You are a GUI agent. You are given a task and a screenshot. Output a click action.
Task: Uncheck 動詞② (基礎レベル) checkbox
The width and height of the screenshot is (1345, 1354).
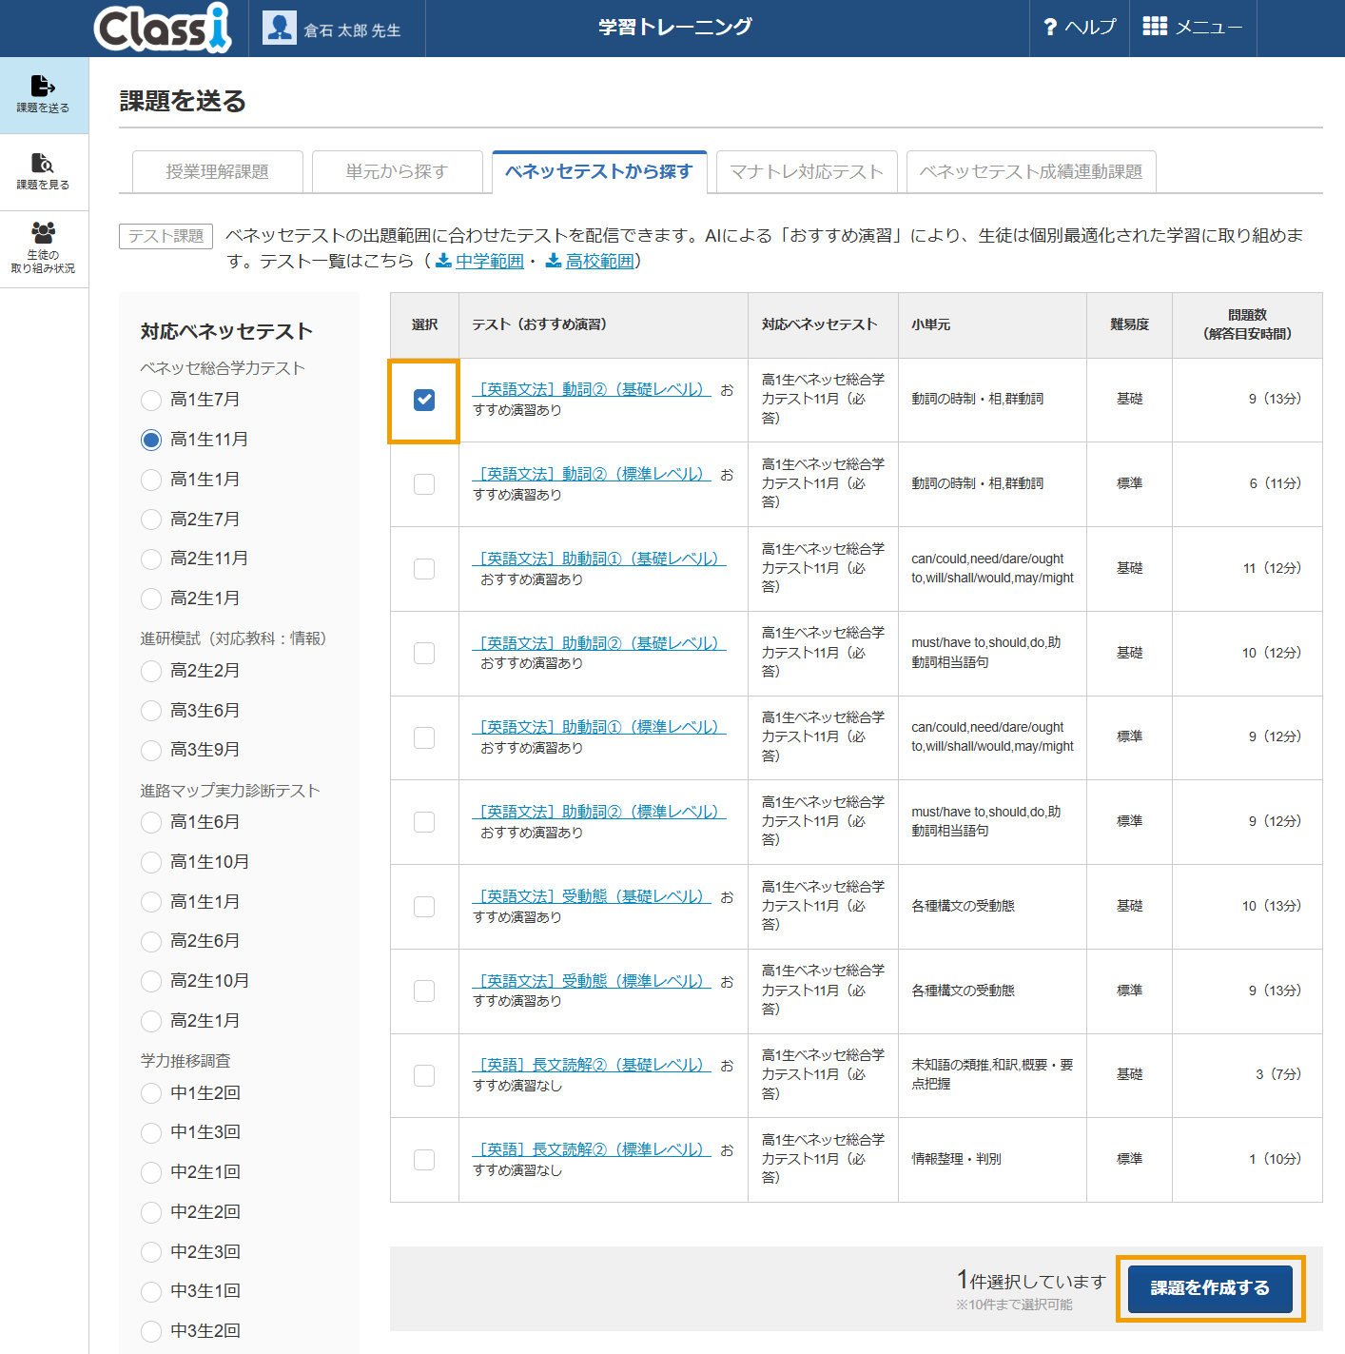pos(424,401)
